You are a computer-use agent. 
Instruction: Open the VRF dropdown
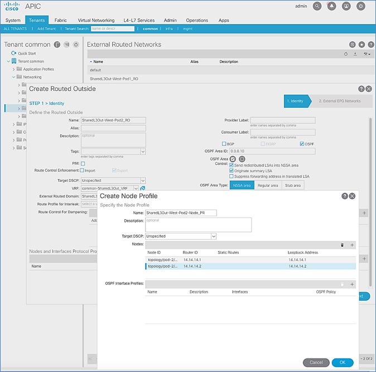(136, 189)
